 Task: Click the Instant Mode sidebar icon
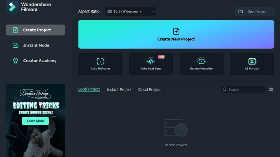coord(15,45)
